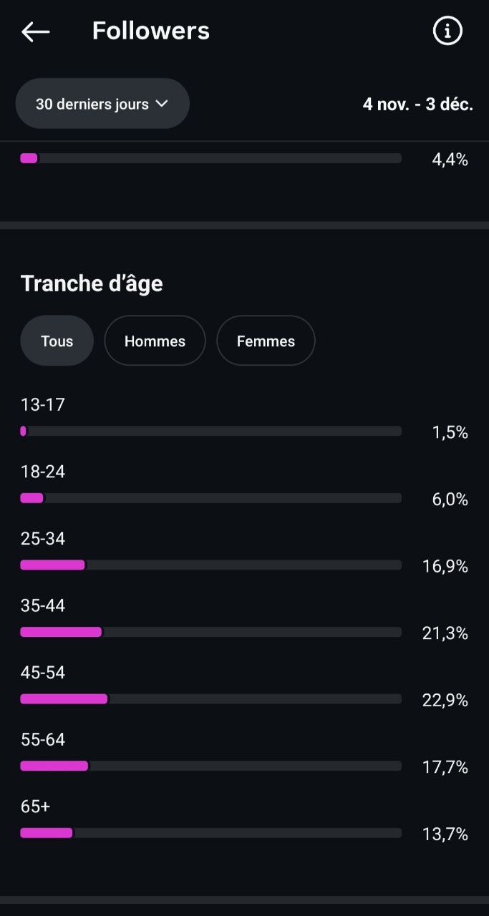The height and width of the screenshot is (916, 489).
Task: Tap the 13-17 progress bar
Action: pos(210,431)
